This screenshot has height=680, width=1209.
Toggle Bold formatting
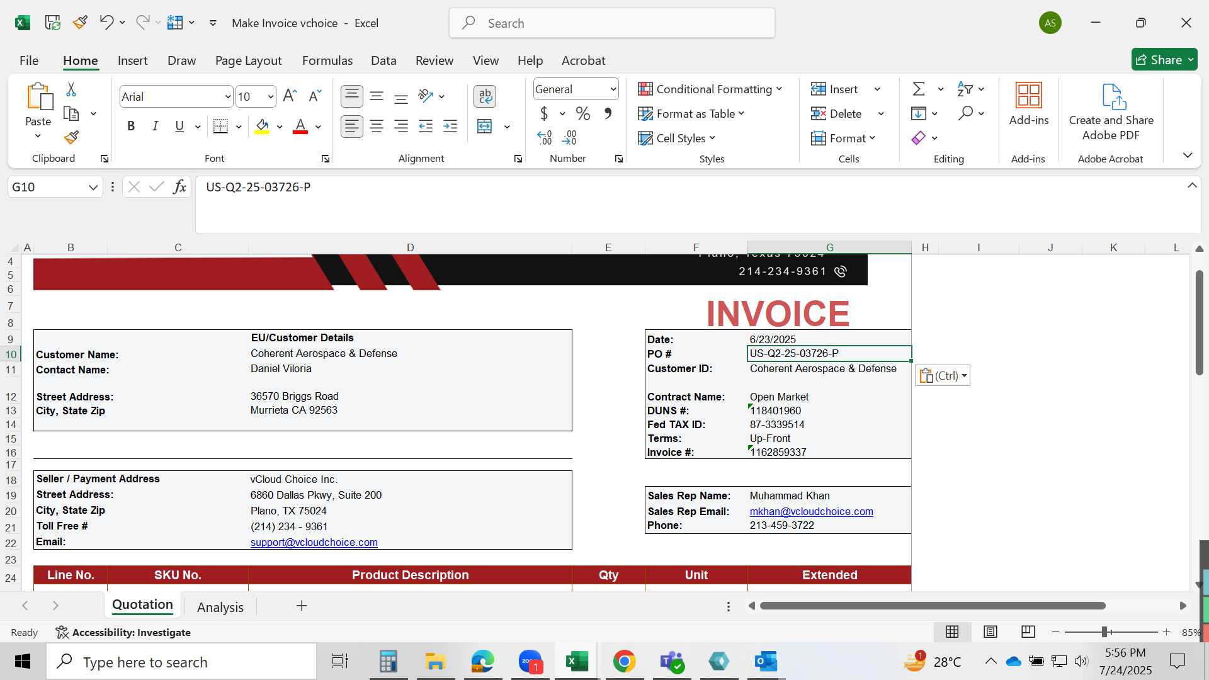(x=131, y=126)
